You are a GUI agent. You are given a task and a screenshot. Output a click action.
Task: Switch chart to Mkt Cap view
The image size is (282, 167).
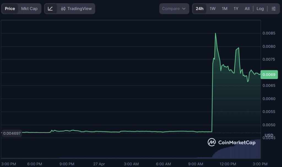tap(29, 9)
